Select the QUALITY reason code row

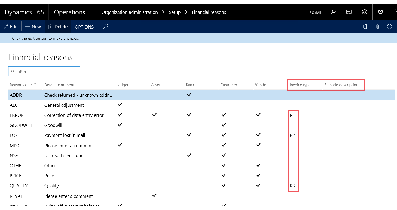click(19, 186)
